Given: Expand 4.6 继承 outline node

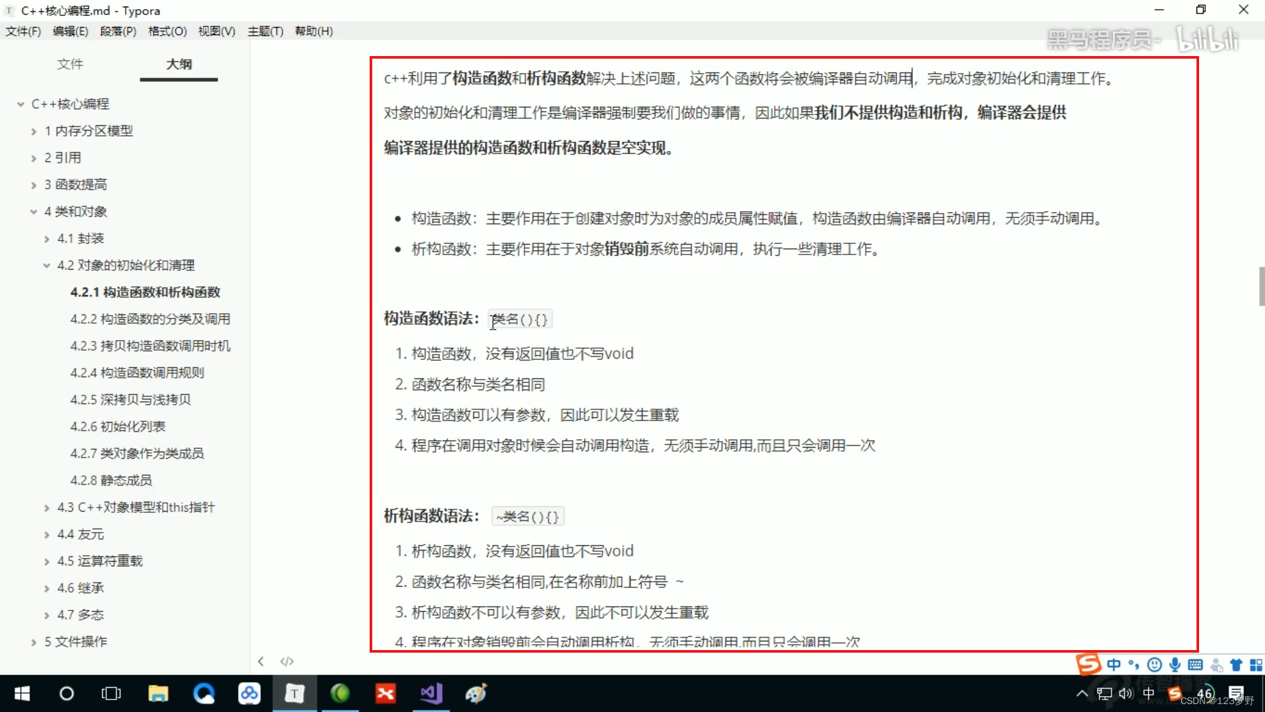Looking at the screenshot, I should pos(47,588).
